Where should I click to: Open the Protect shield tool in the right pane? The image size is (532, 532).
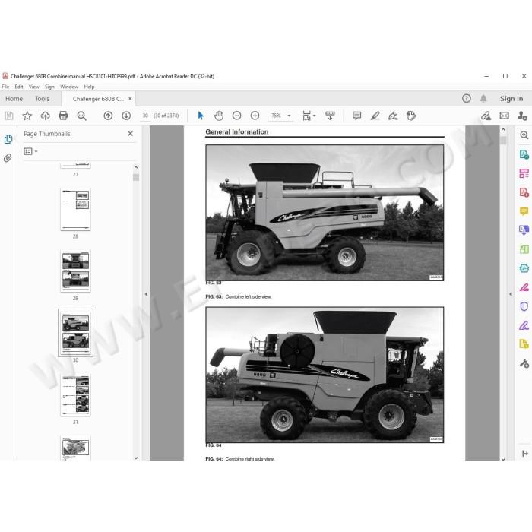click(524, 306)
